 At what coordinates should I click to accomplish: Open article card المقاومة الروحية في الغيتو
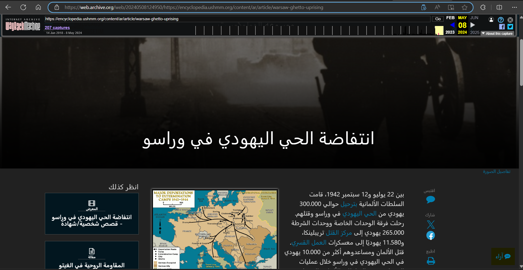point(92,255)
